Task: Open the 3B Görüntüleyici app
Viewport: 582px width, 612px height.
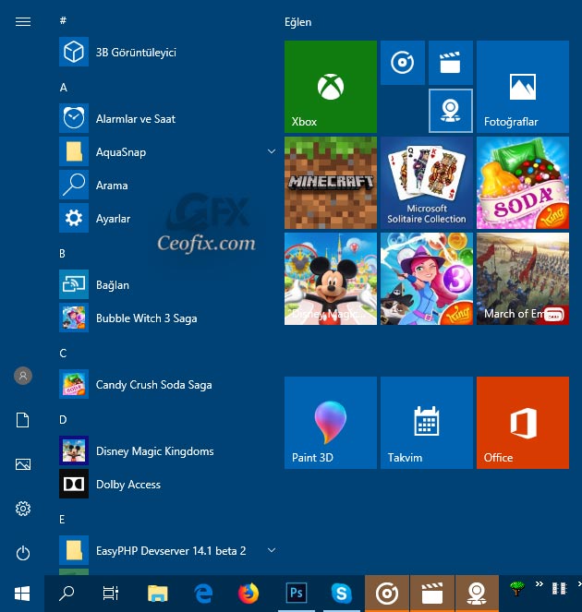Action: coord(168,52)
